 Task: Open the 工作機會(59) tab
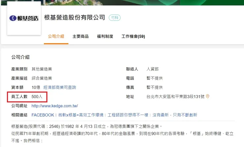click(x=133, y=36)
